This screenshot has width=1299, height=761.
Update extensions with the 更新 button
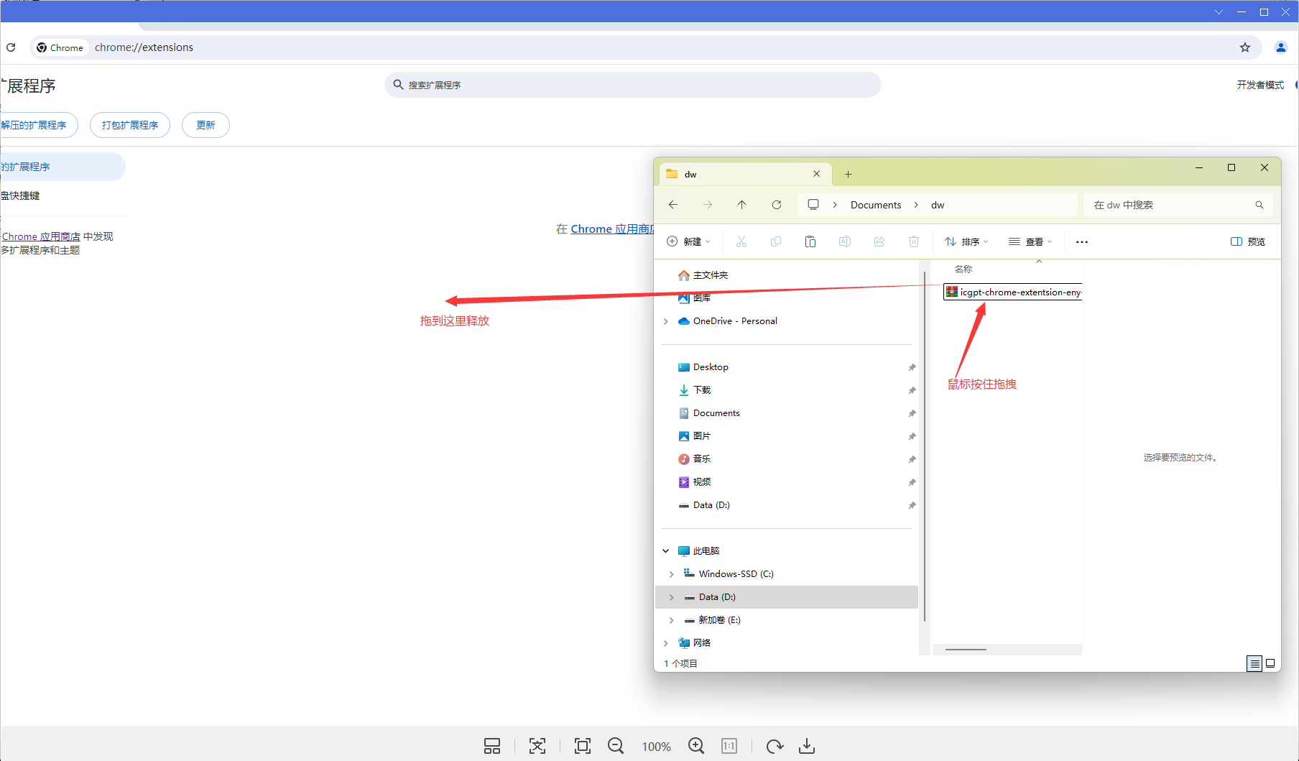(x=205, y=125)
